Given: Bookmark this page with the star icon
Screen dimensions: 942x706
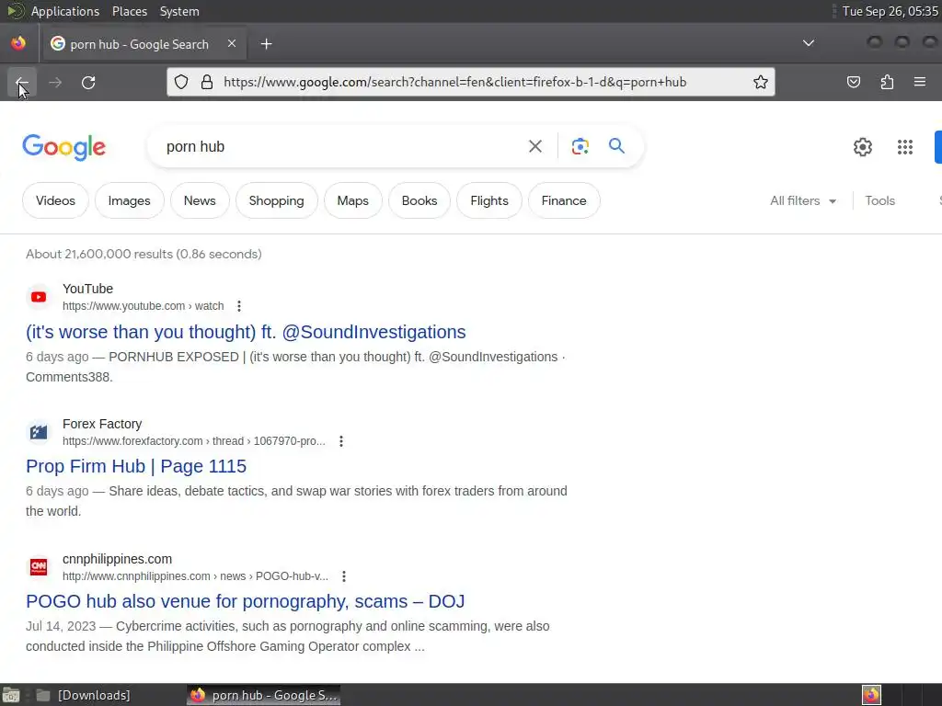Looking at the screenshot, I should 761,82.
